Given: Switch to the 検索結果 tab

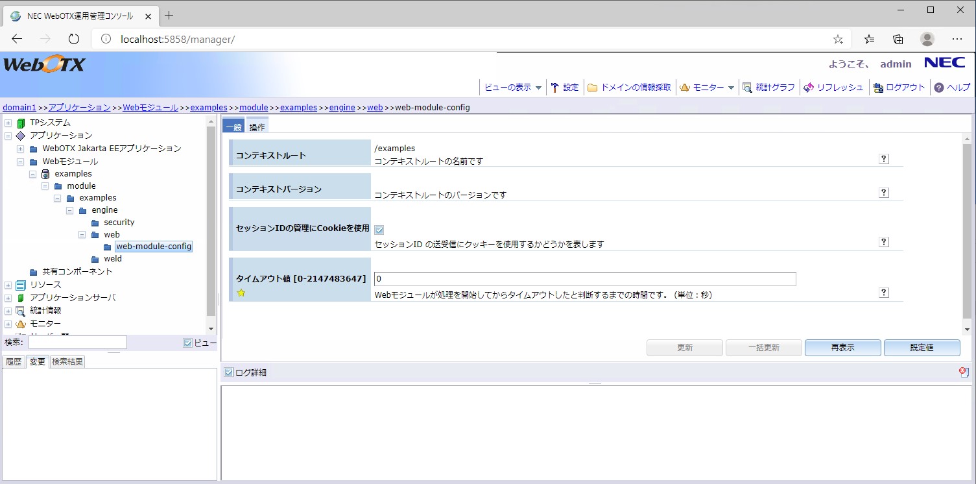Looking at the screenshot, I should [67, 361].
